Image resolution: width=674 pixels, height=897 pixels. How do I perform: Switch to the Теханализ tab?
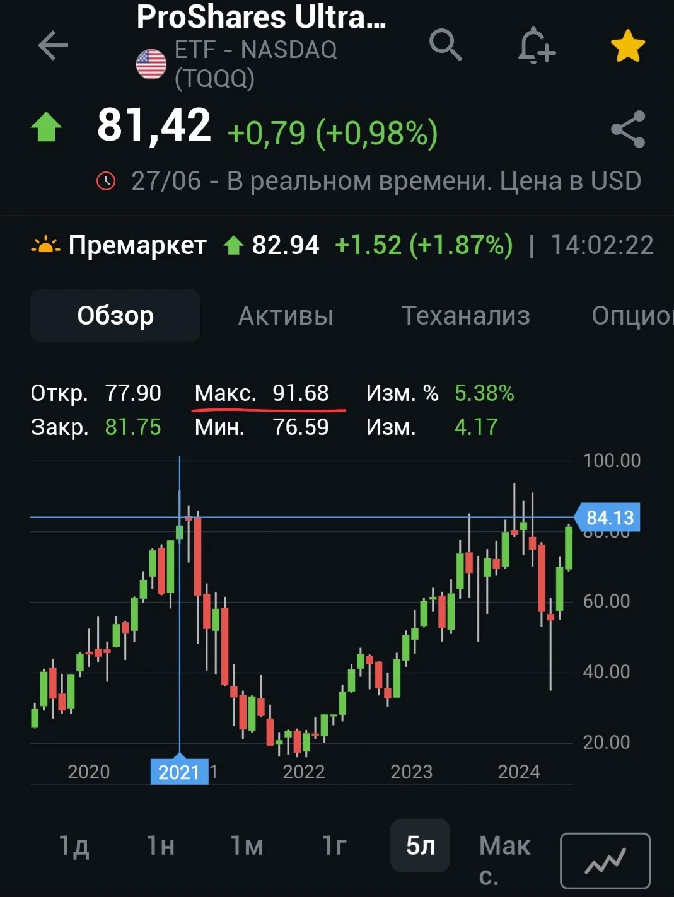click(x=465, y=315)
